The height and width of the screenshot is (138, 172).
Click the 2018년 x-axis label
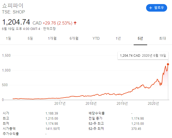pyautogui.click(x=91, y=103)
